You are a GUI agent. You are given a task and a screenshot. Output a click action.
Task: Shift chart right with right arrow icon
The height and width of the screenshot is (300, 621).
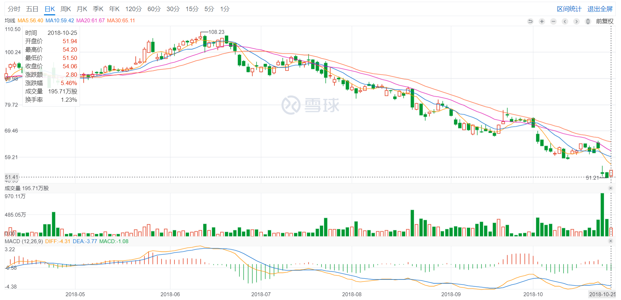(576, 21)
